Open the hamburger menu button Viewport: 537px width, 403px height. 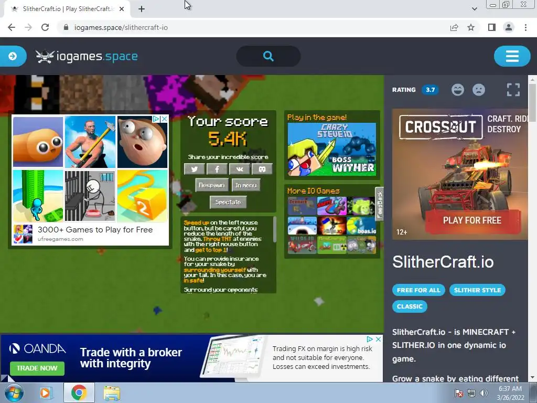[x=512, y=56]
